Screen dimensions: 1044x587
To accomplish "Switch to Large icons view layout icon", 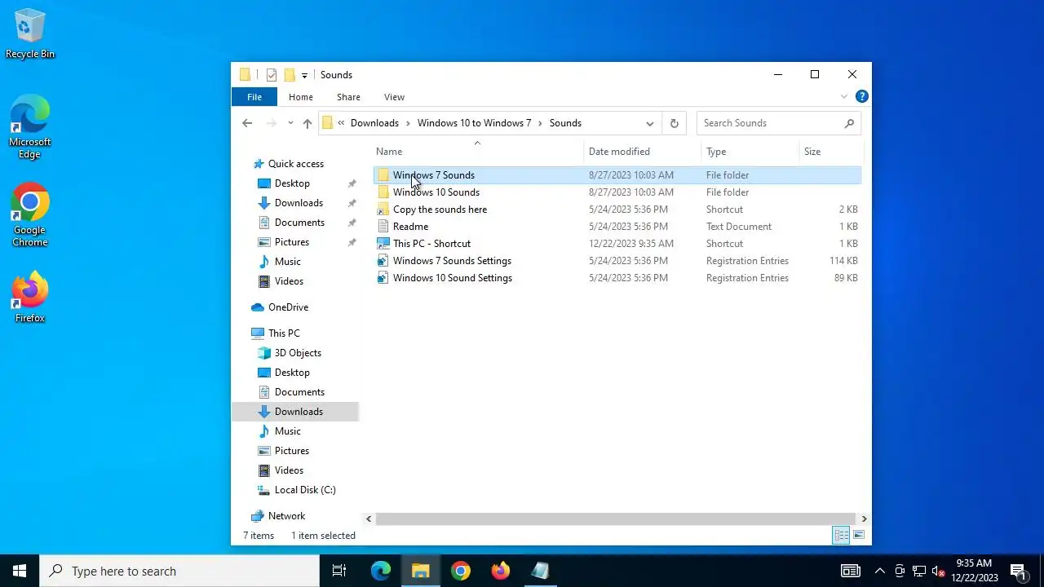I will click(x=859, y=536).
